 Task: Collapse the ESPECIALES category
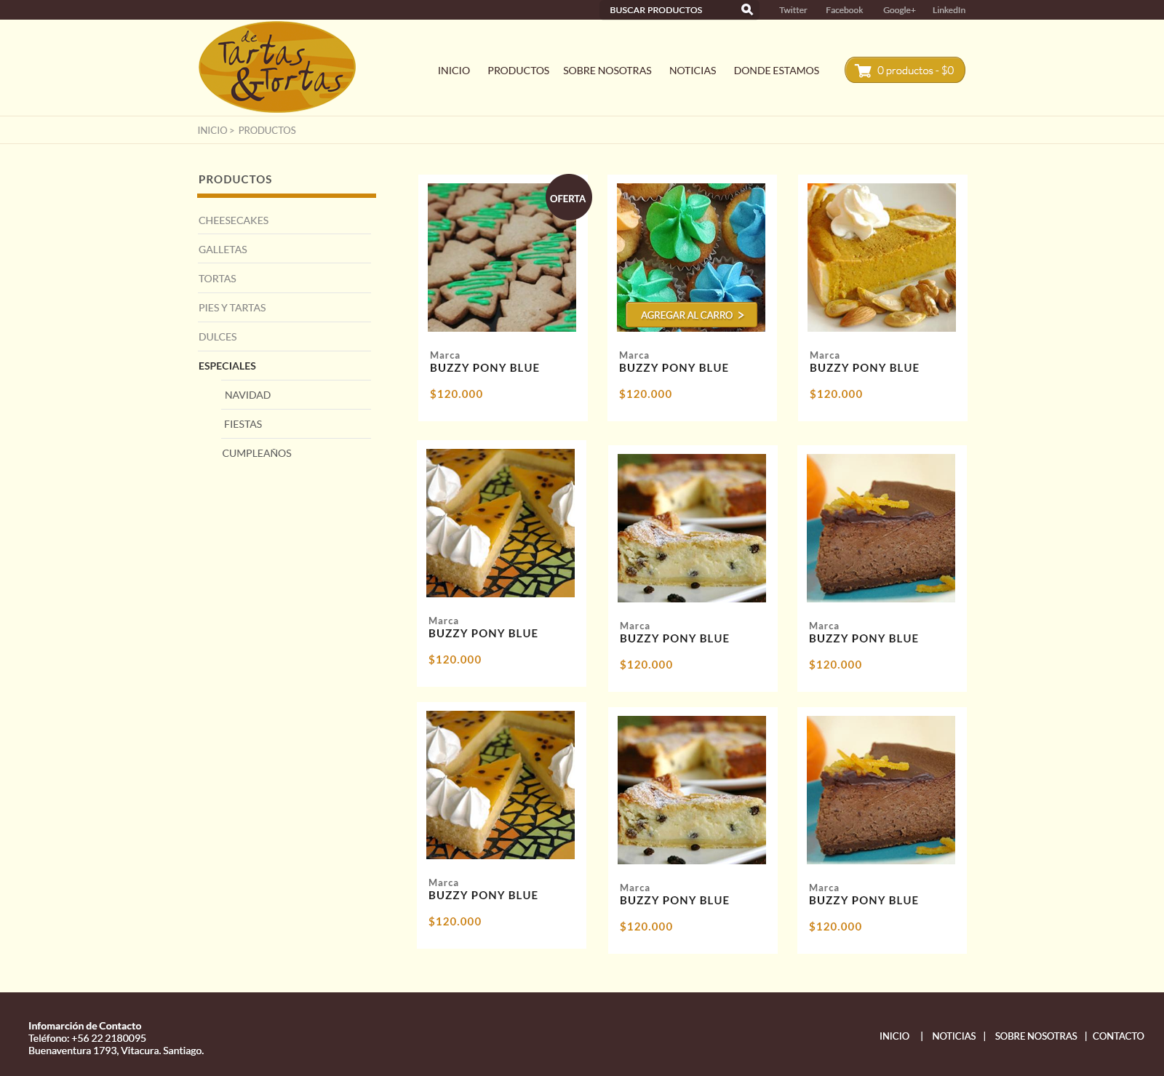click(x=227, y=366)
